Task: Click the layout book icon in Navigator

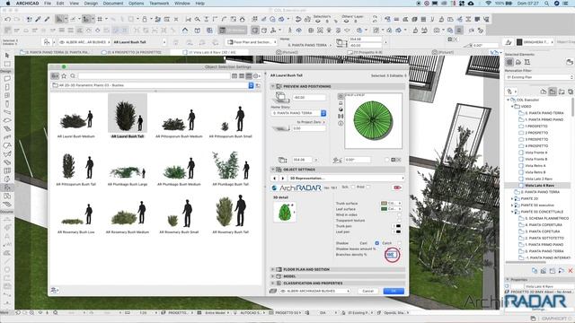Action: click(562, 92)
